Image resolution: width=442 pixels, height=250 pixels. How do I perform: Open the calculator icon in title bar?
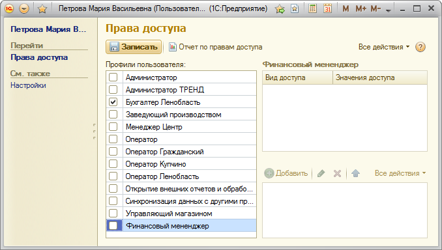tap(312, 8)
